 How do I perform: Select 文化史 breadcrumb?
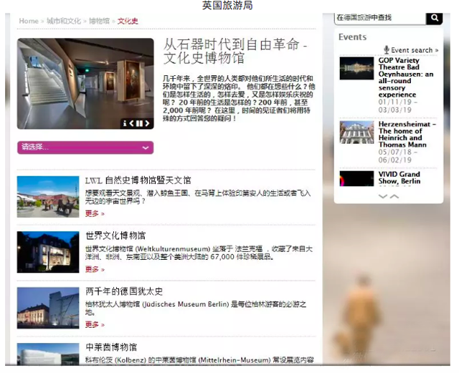(128, 21)
